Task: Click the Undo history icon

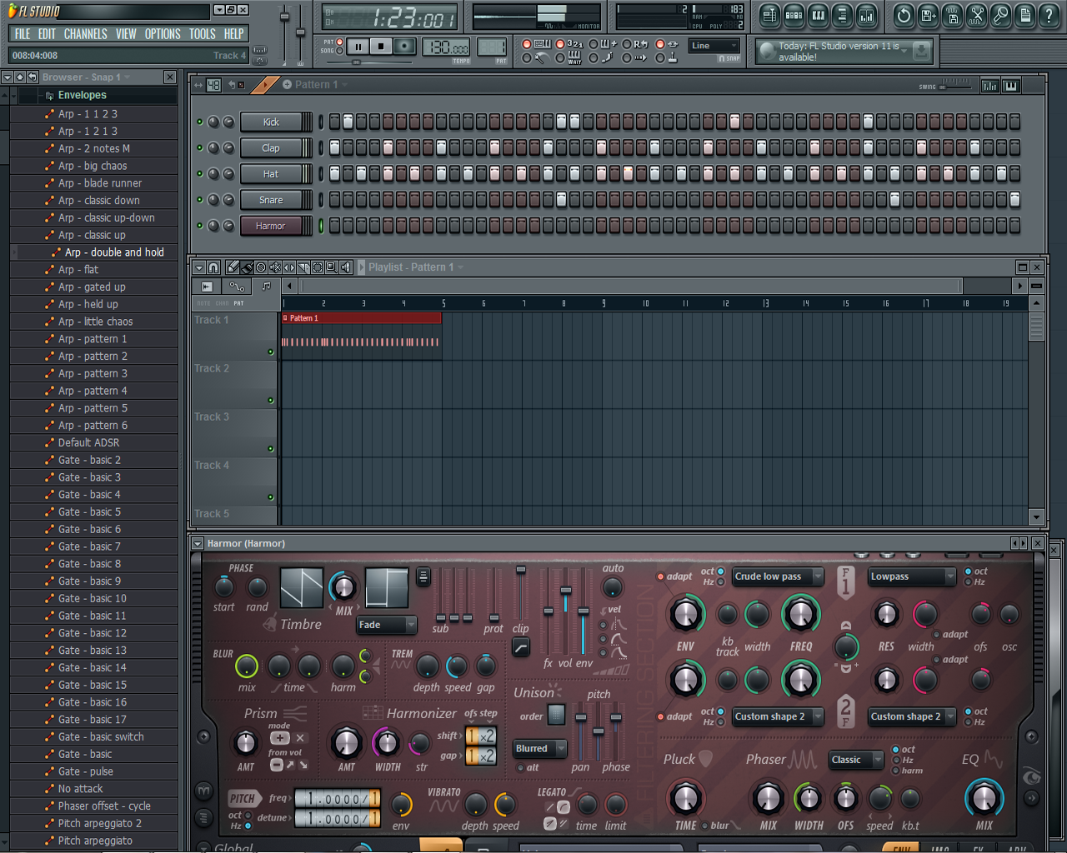Action: 904,15
